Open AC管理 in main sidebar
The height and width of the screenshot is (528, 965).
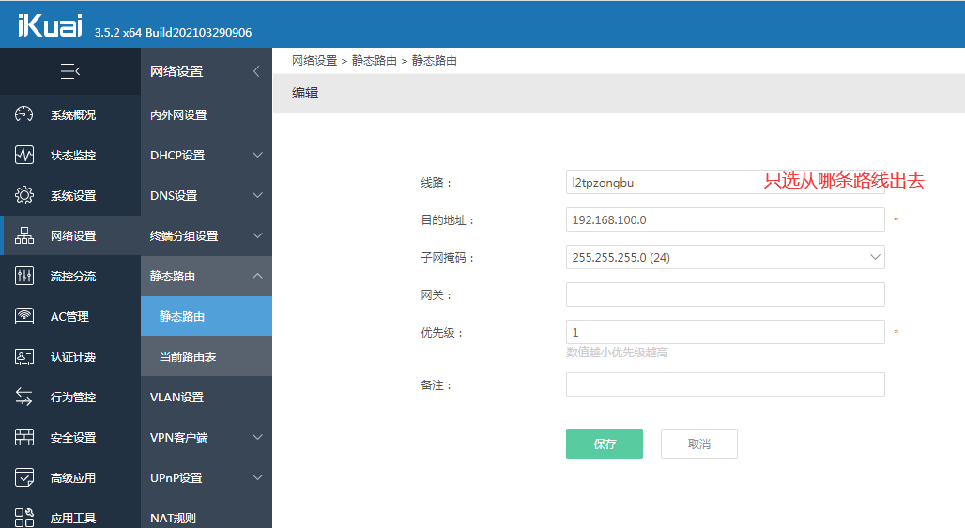[70, 317]
